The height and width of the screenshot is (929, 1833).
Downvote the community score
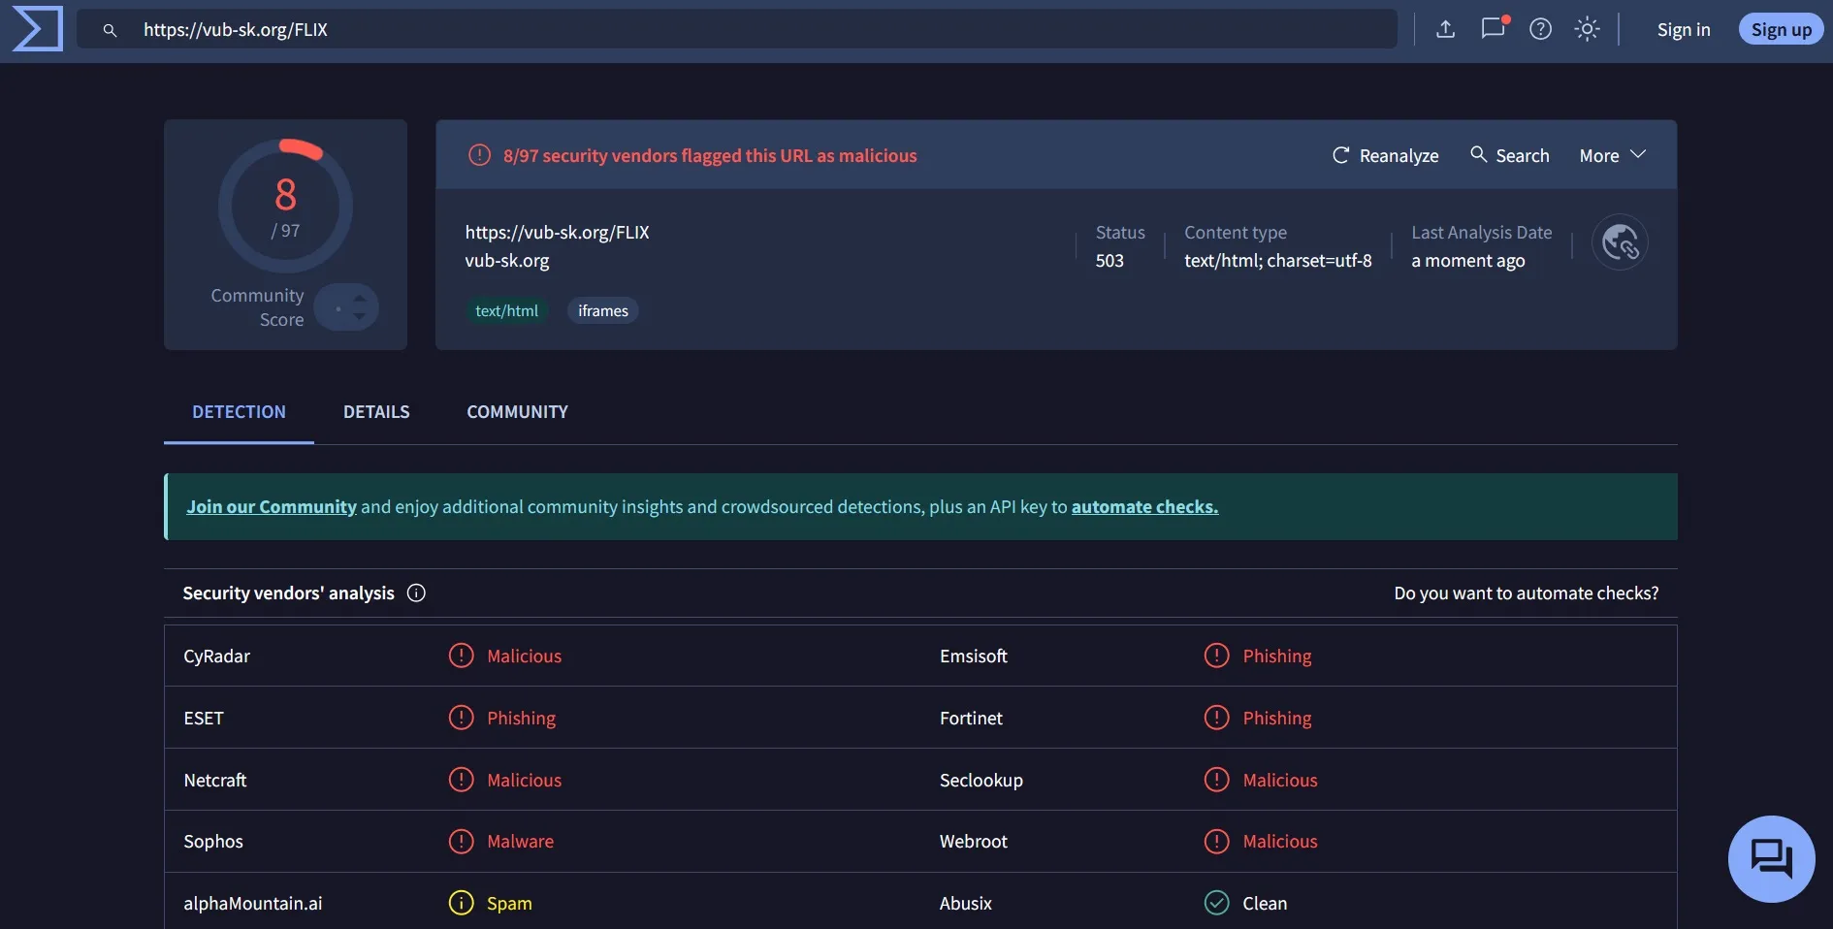pyautogui.click(x=359, y=317)
